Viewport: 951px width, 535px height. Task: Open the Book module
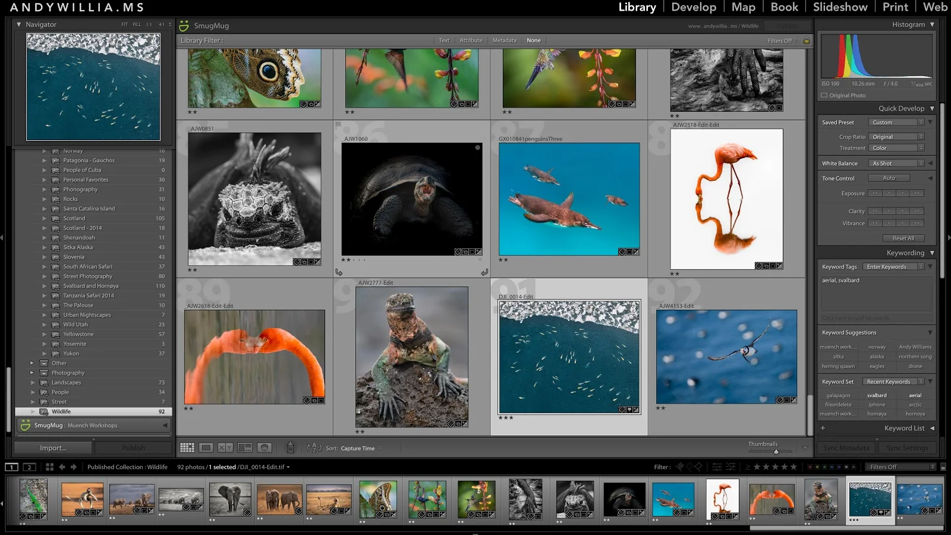tap(784, 7)
